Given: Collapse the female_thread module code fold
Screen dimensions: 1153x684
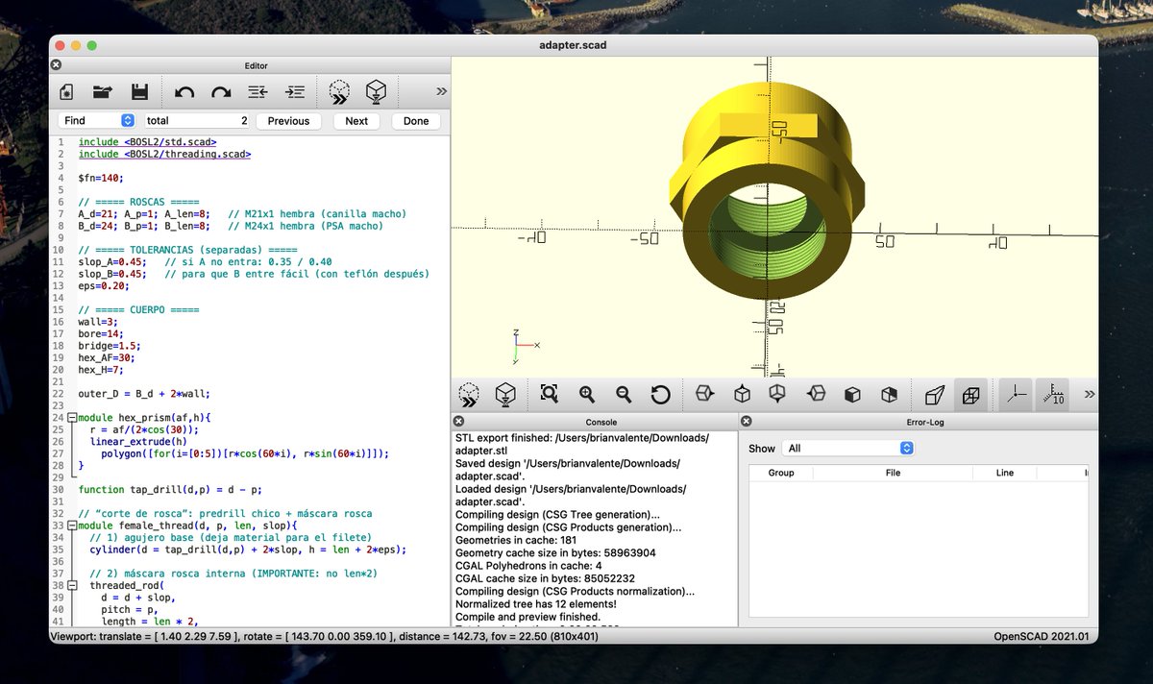Looking at the screenshot, I should [71, 525].
